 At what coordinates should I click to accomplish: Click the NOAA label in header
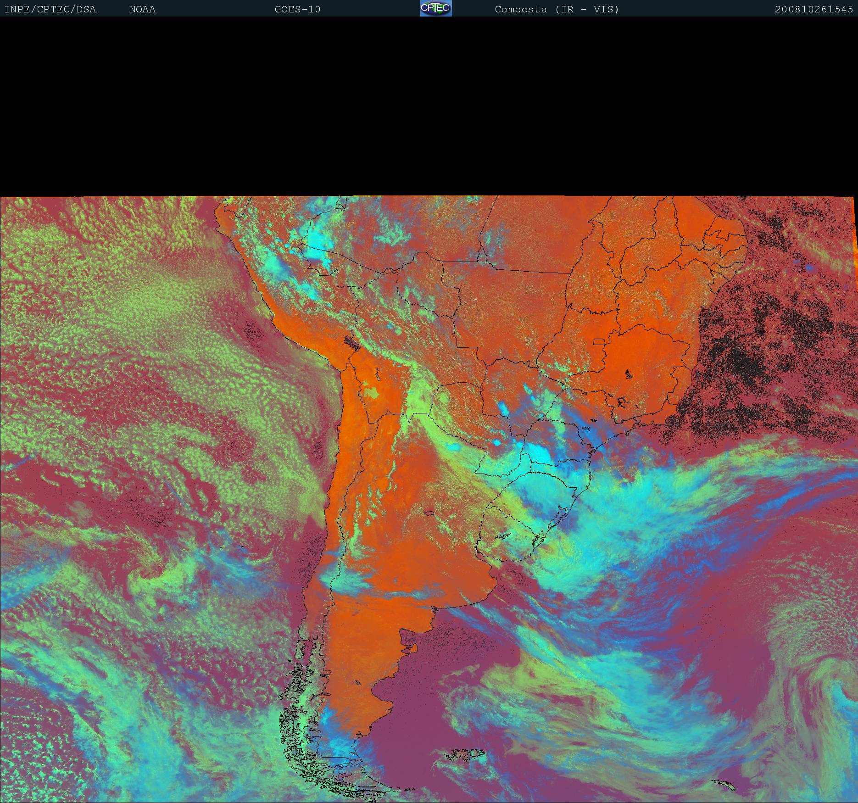[x=142, y=9]
